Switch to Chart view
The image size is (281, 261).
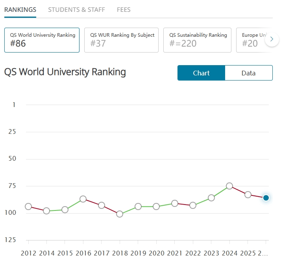(201, 73)
